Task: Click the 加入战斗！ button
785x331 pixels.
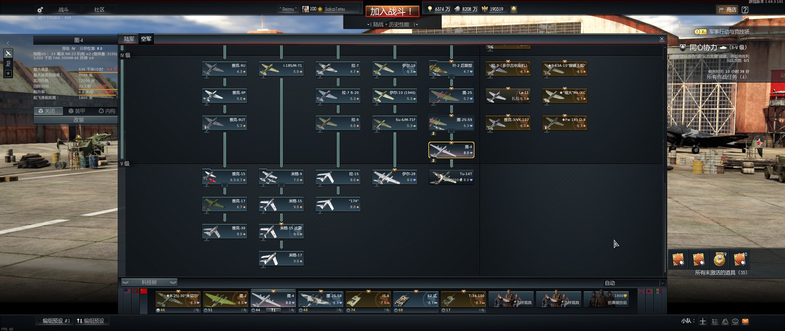Action: click(392, 12)
